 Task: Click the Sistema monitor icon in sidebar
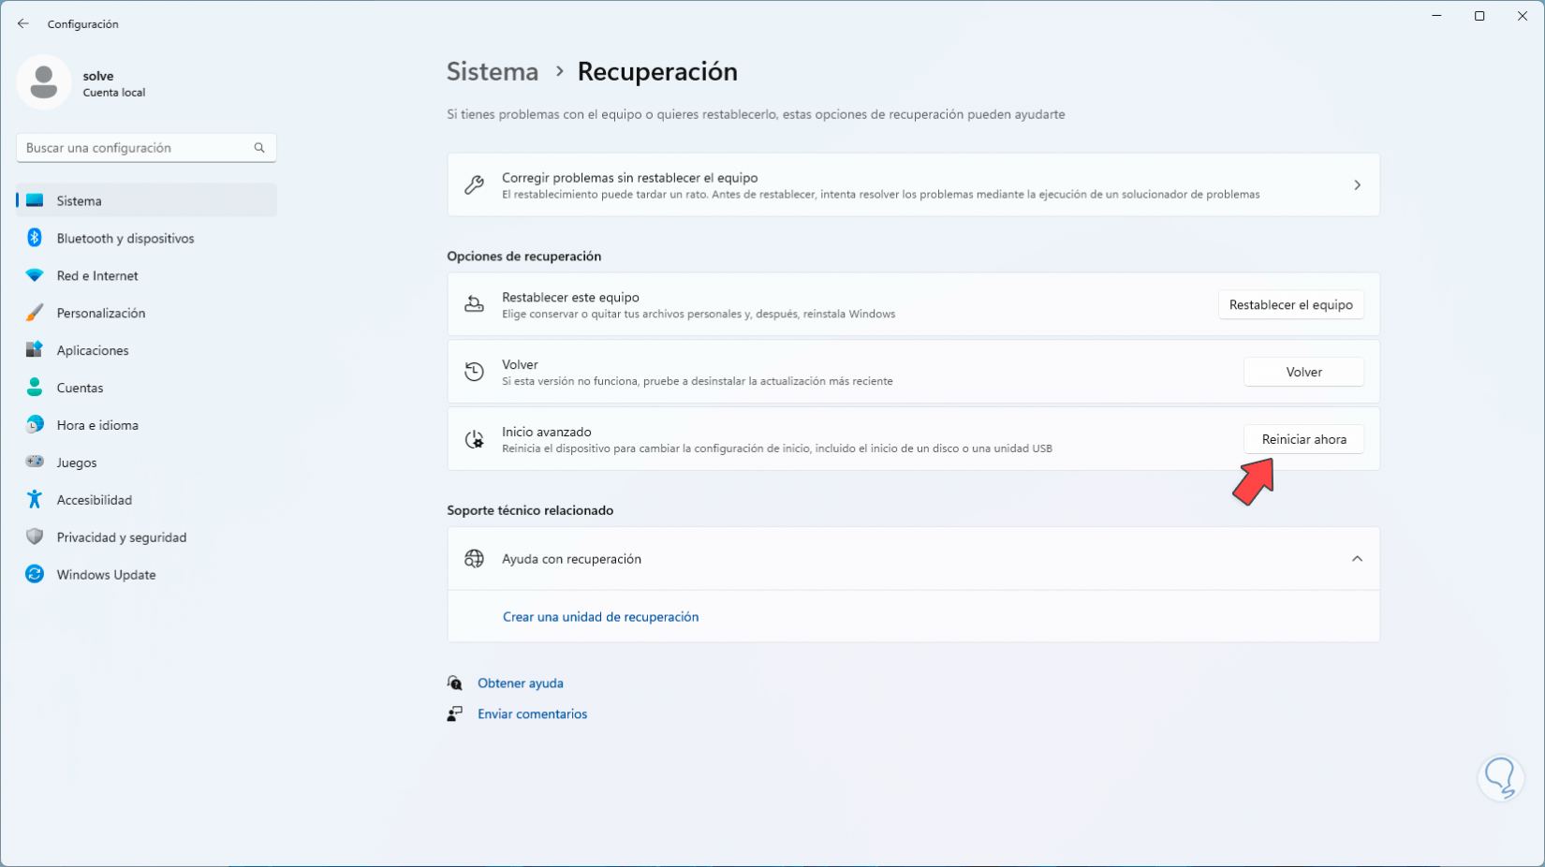[35, 200]
